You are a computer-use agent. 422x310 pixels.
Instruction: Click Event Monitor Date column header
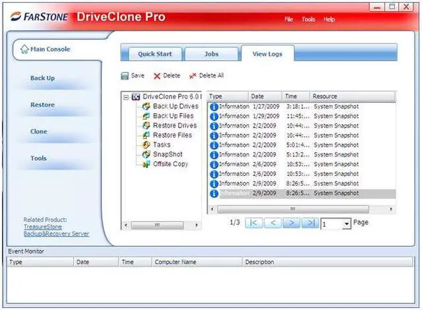click(96, 262)
